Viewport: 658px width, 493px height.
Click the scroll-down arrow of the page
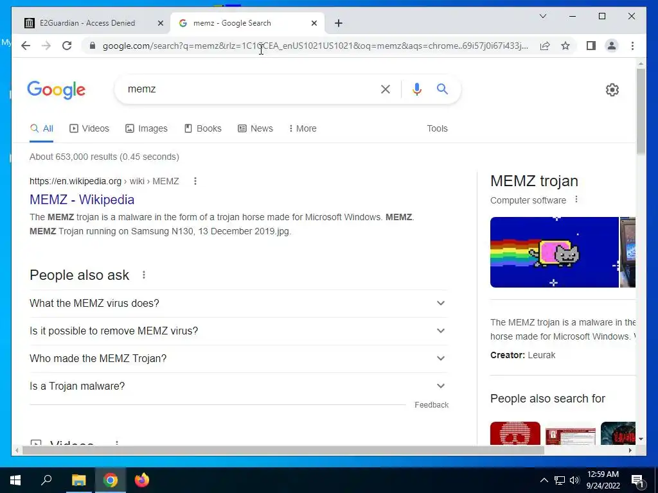pyautogui.click(x=641, y=439)
